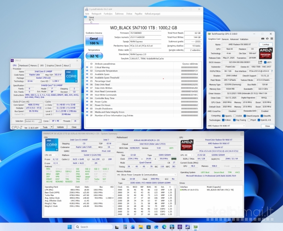Viewport: 283px width, 231px height.
Task: Toggle the PhysX checkbox
Action: point(249,120)
